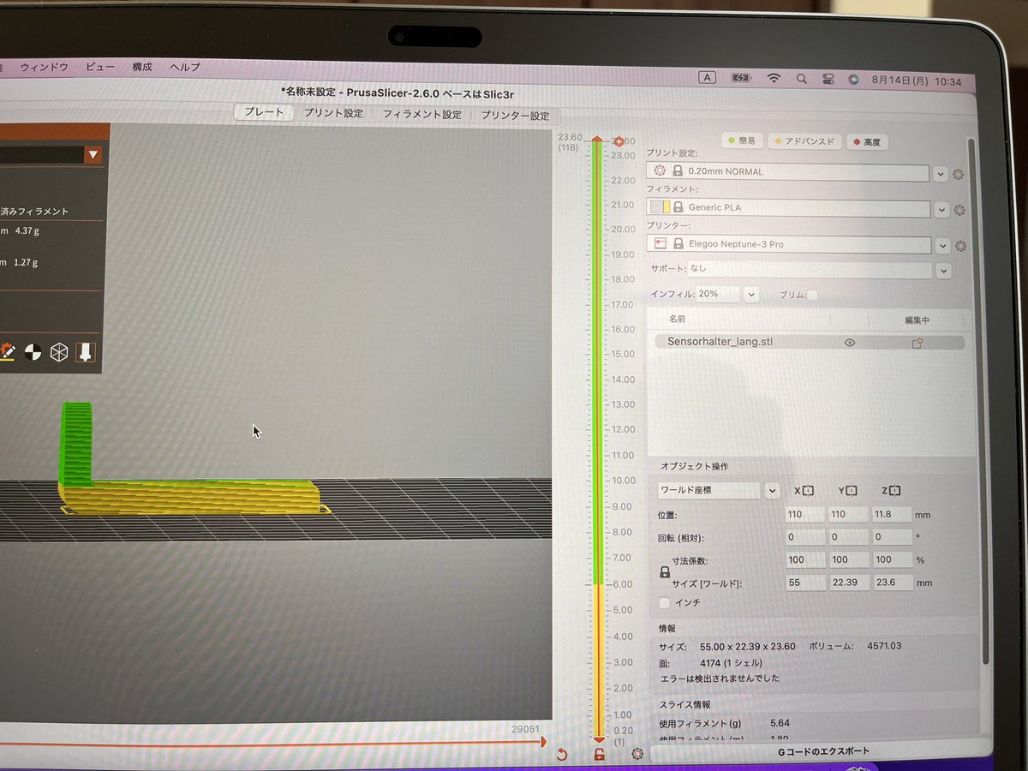Click the Z axis mirror icon

pyautogui.click(x=895, y=491)
